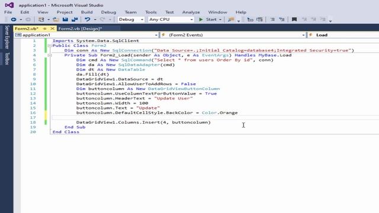Open the Team menu

pyautogui.click(x=130, y=12)
